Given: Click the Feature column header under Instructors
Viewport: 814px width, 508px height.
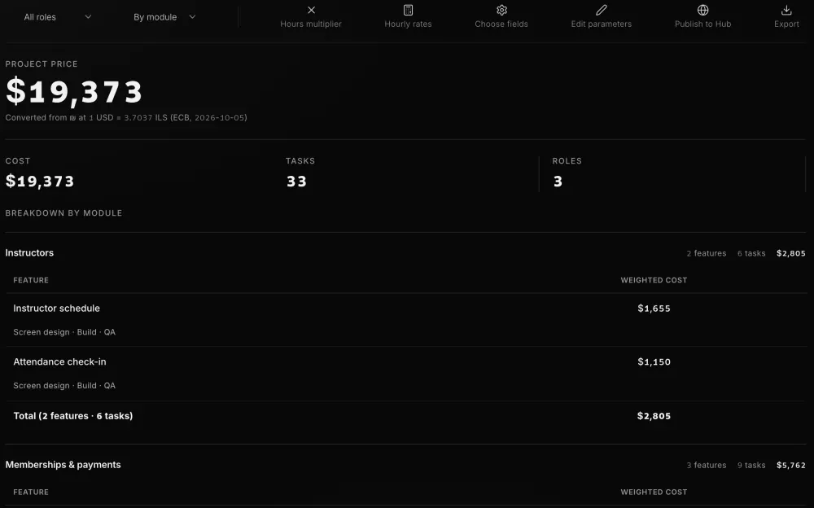Looking at the screenshot, I should pos(31,281).
